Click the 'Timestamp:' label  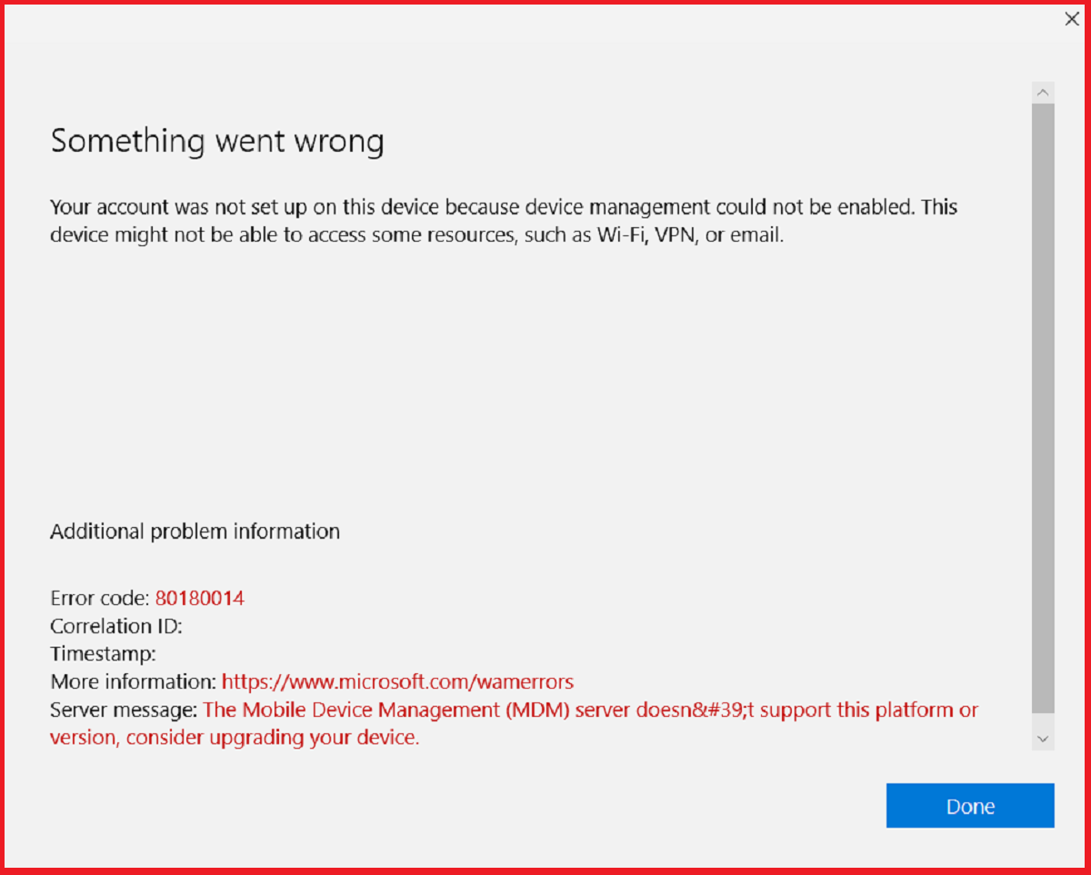click(x=103, y=653)
